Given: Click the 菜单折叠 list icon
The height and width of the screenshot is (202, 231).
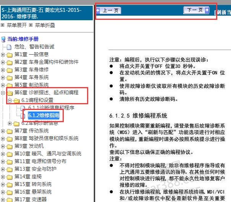Looking at the screenshot, I should (x=31, y=25).
